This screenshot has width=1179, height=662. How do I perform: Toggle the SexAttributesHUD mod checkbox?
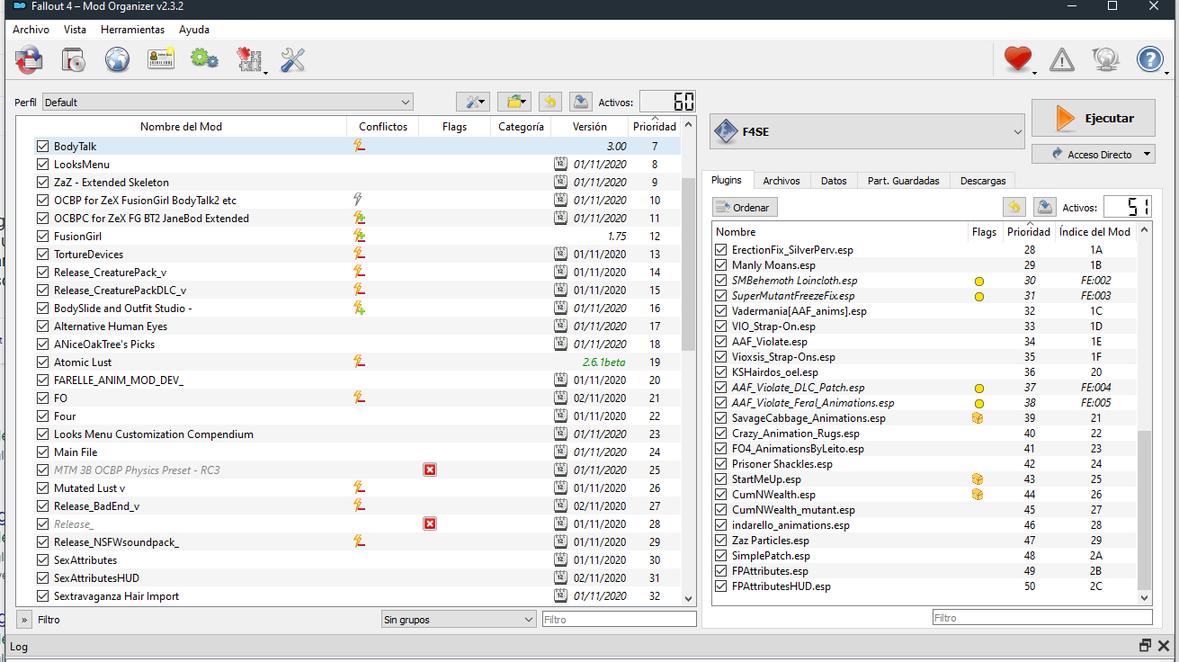pos(42,577)
